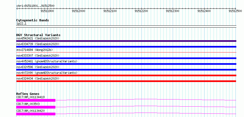Select the dark purple nsv6542421 variant bar
Image resolution: width=244 pixels, height=117 pixels.
click(126, 41)
